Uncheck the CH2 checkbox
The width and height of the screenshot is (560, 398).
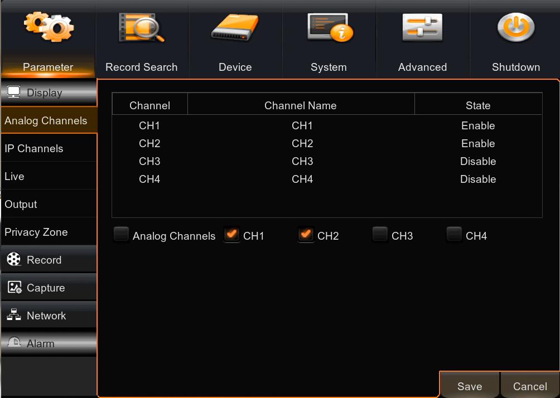coord(306,235)
